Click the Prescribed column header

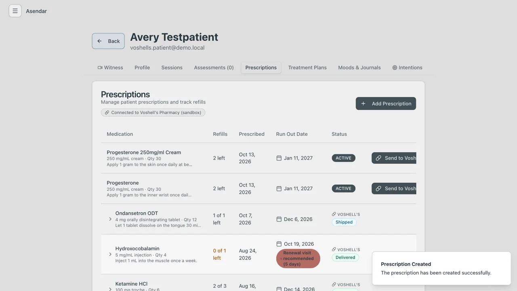(x=252, y=134)
